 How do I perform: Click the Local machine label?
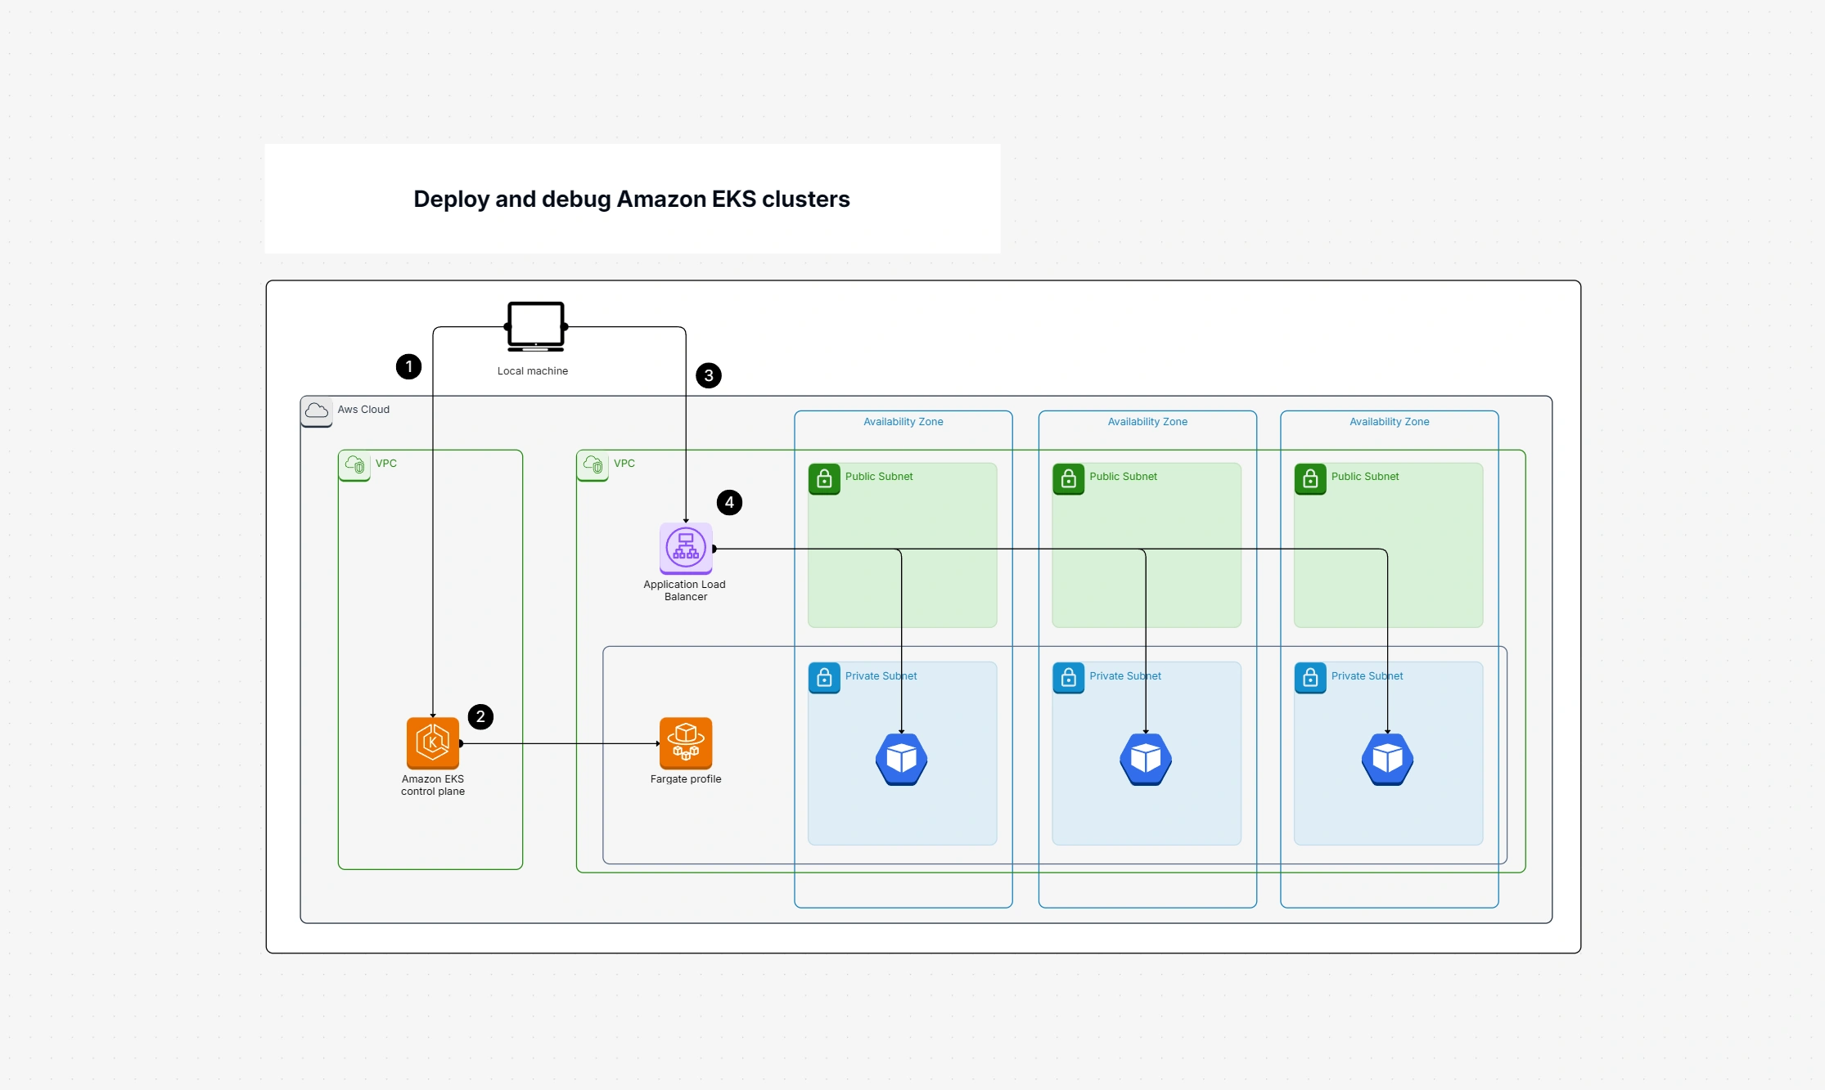[x=533, y=371]
